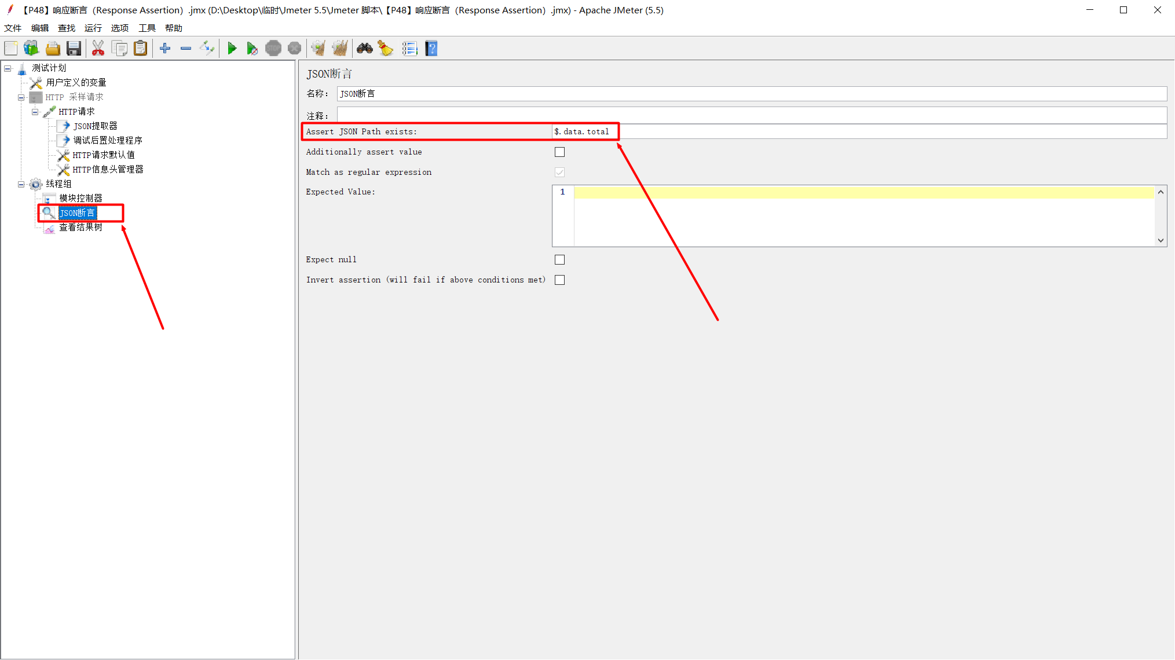Click the 线程组 gear icon
1175x660 pixels.
[36, 184]
